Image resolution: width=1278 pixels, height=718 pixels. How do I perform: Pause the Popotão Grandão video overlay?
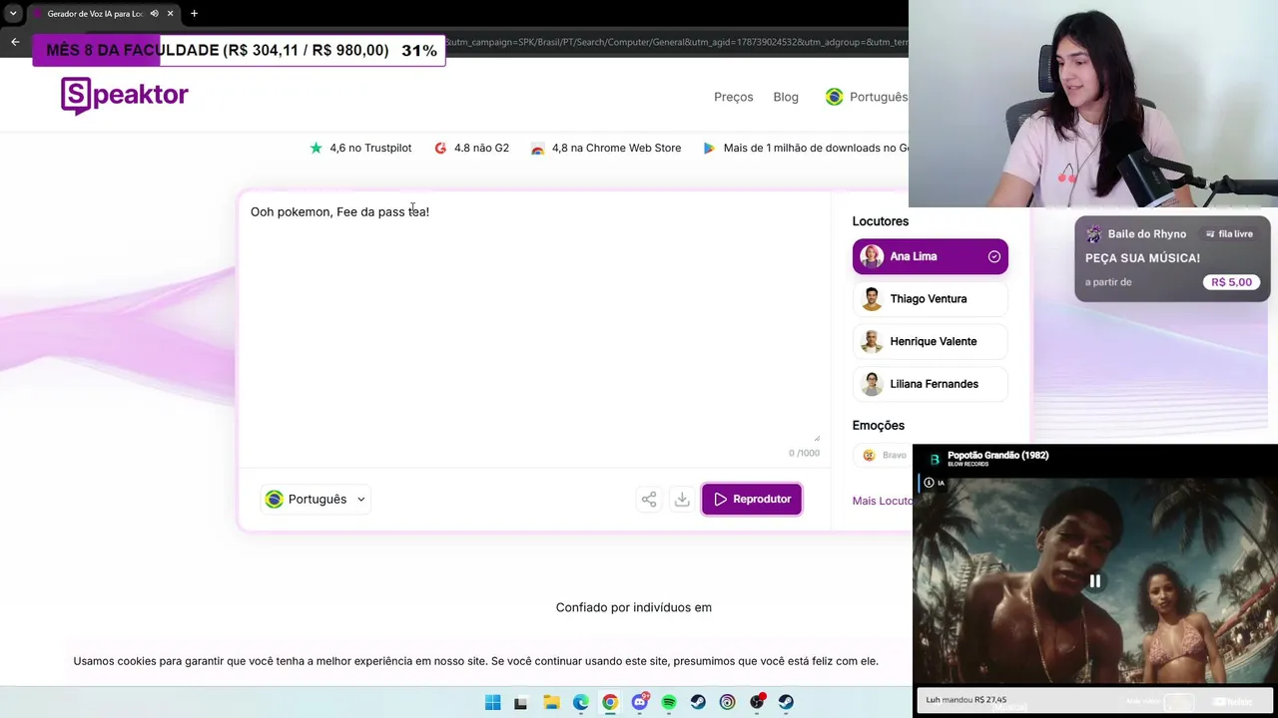point(1095,580)
